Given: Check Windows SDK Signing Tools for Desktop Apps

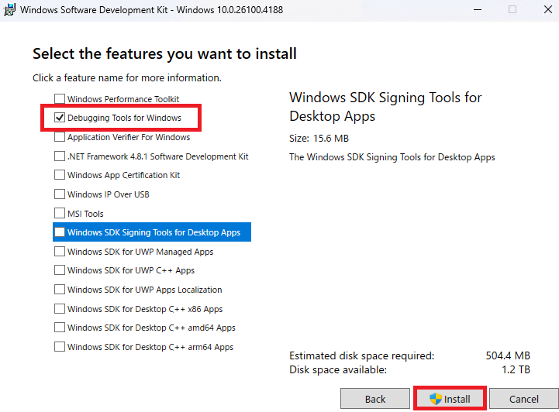Looking at the screenshot, I should tap(60, 232).
